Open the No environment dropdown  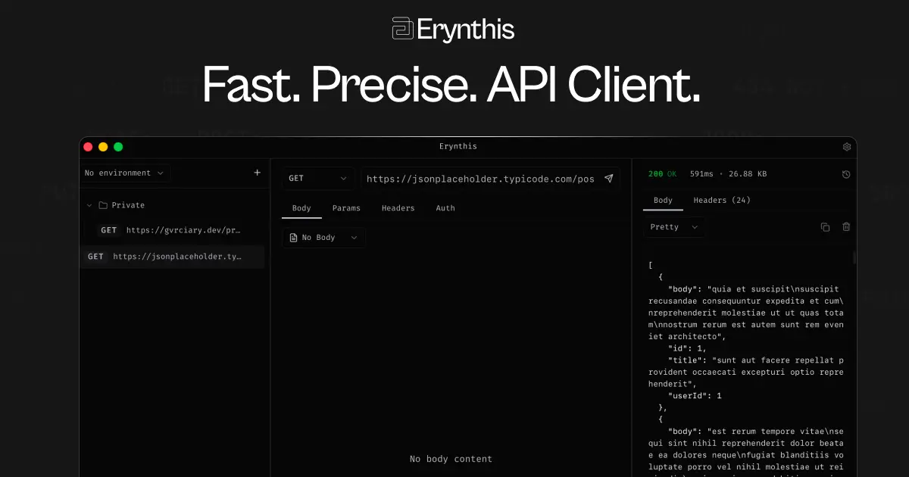124,173
